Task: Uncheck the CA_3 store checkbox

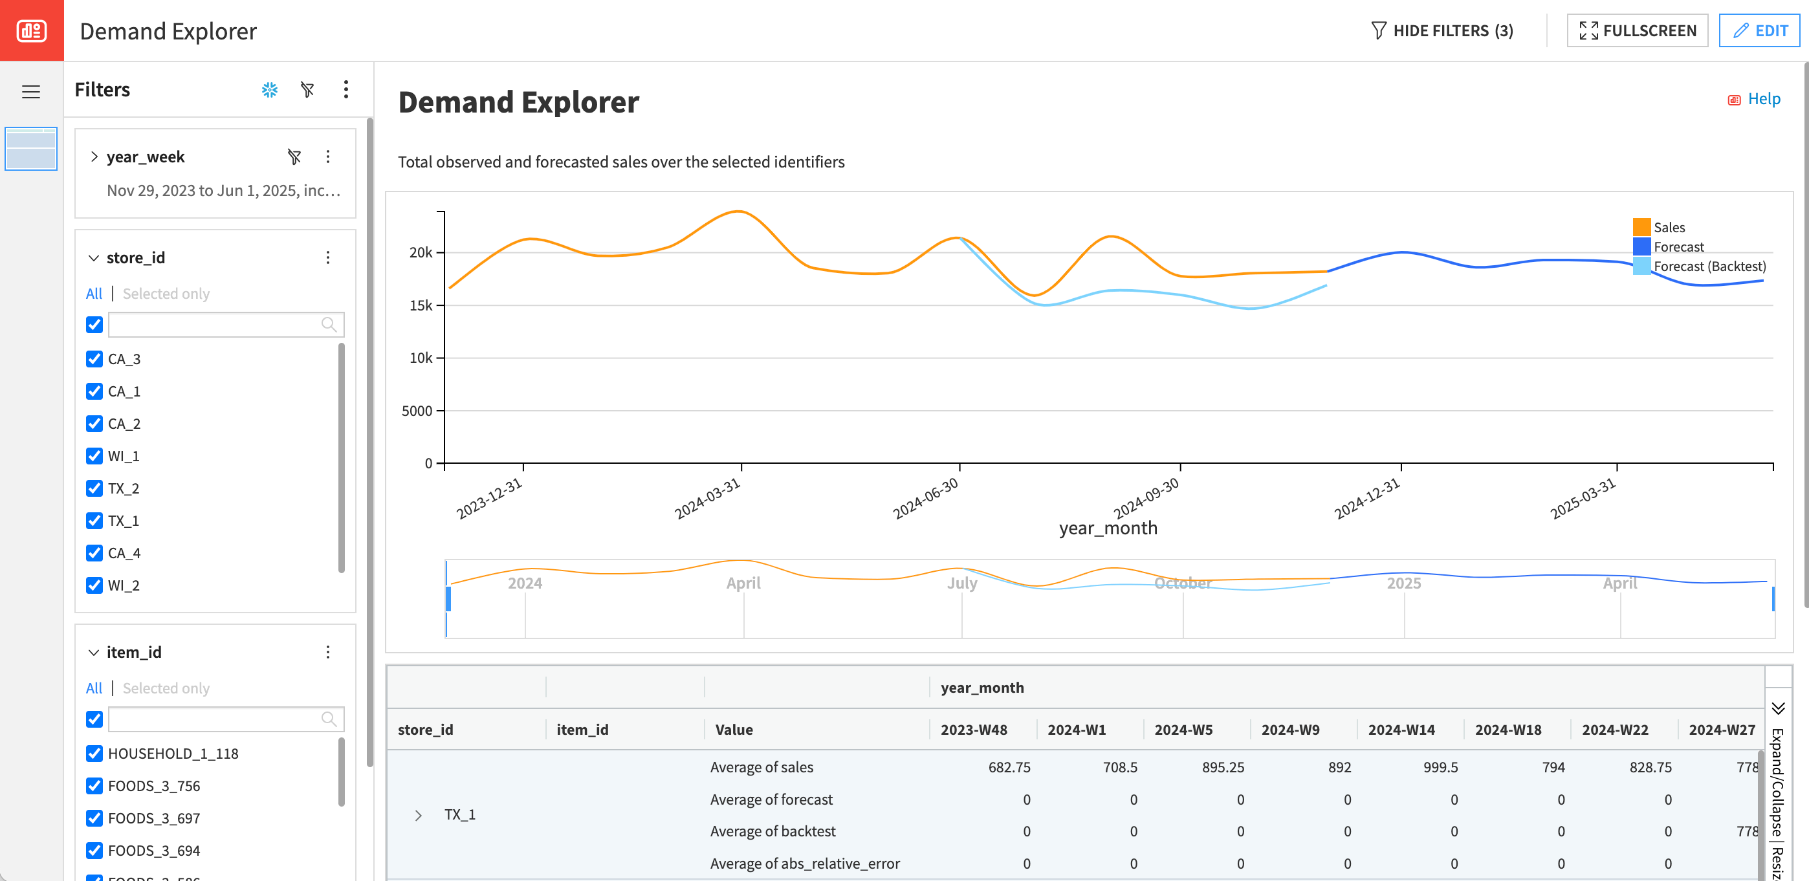Action: click(x=94, y=359)
